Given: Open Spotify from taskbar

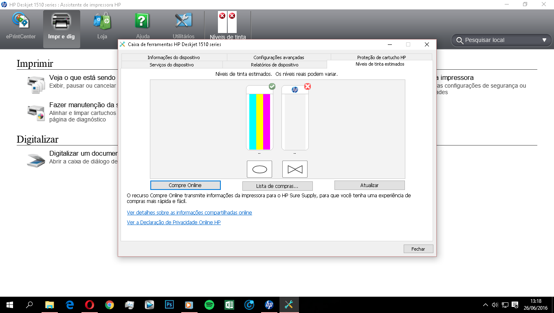Looking at the screenshot, I should pyautogui.click(x=209, y=304).
